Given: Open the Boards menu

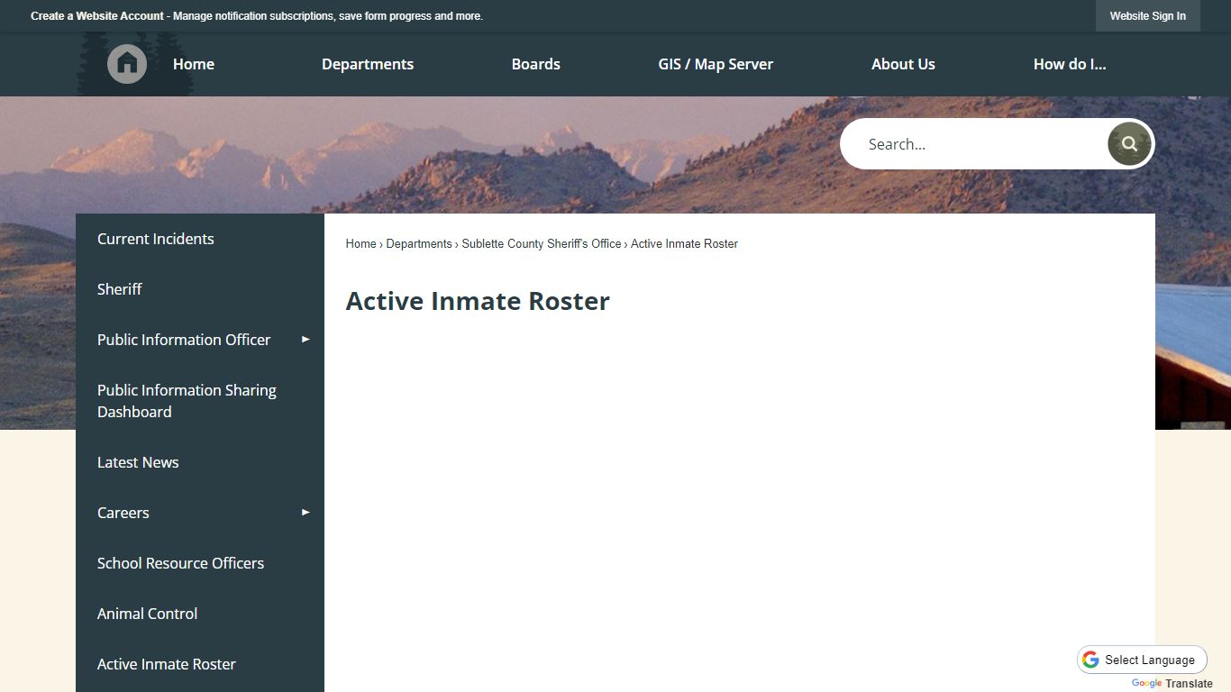Looking at the screenshot, I should coord(536,64).
